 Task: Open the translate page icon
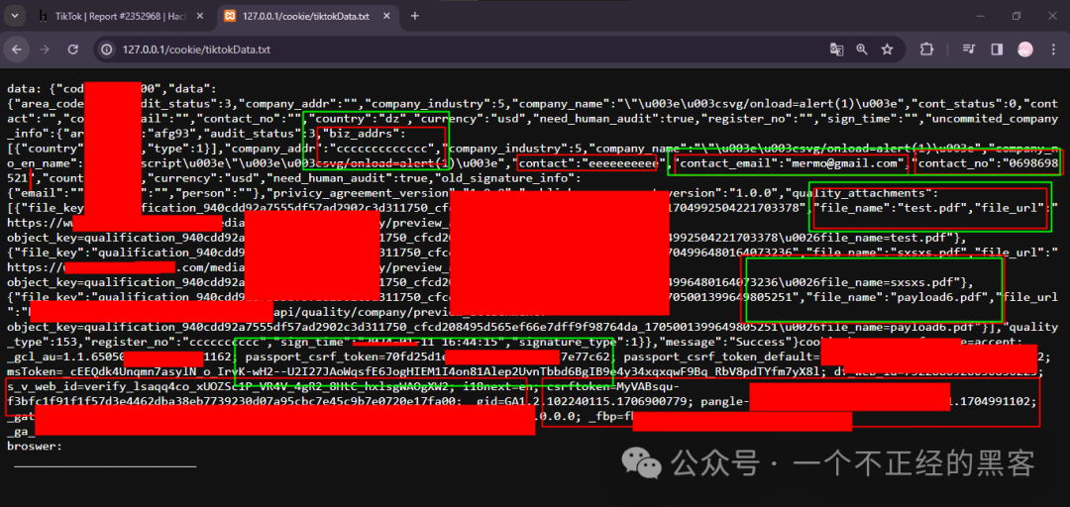836,50
